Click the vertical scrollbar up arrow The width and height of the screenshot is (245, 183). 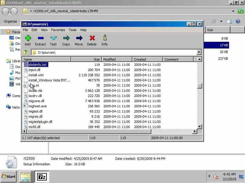click(199, 59)
